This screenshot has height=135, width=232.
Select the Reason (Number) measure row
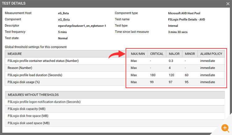click(115, 68)
